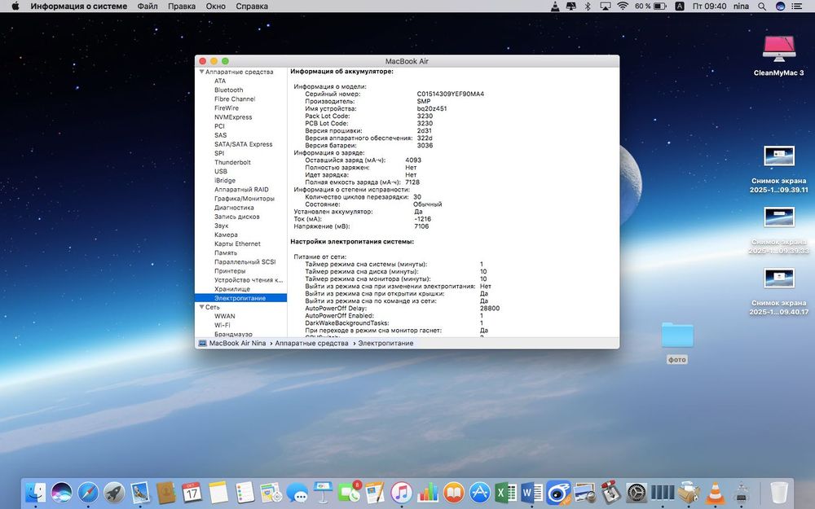Screen dimensions: 815x509
Task: Click Аппаратные средства in the path bar
Action: click(311, 344)
